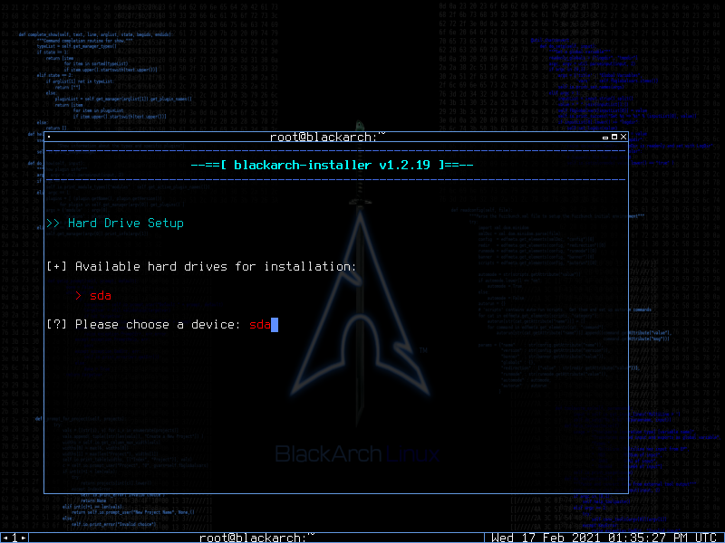The image size is (725, 543).
Task: Select the red sda drive list entry
Action: coord(101,296)
